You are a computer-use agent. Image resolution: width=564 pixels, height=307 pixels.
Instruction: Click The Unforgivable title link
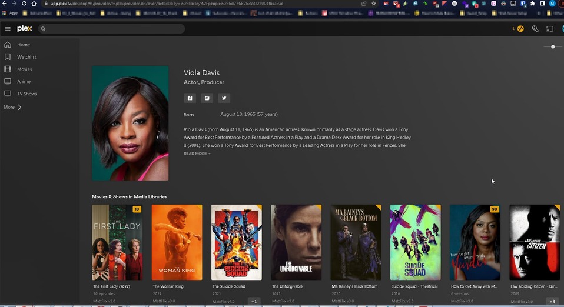coord(287,286)
